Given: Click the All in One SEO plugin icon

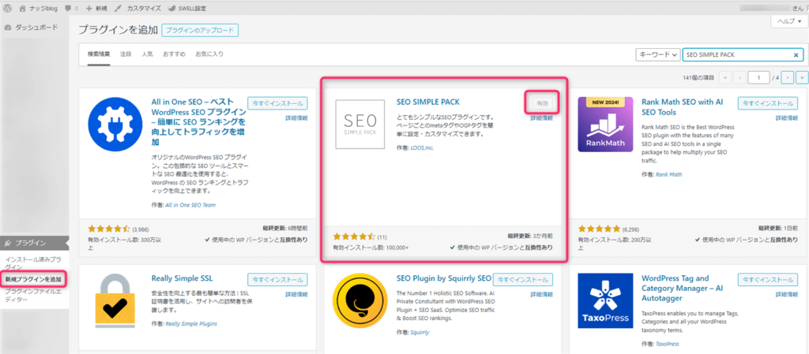Looking at the screenshot, I should [115, 124].
